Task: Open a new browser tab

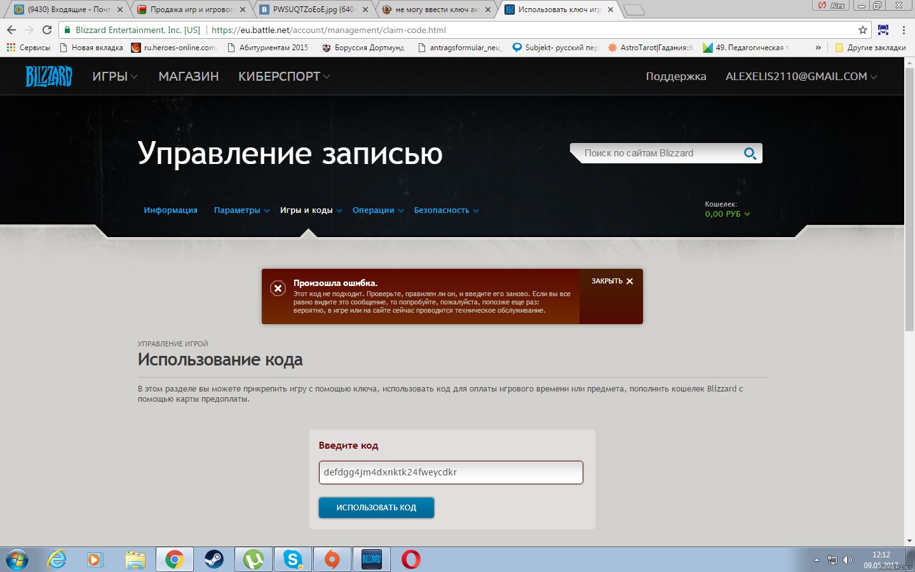Action: [634, 10]
